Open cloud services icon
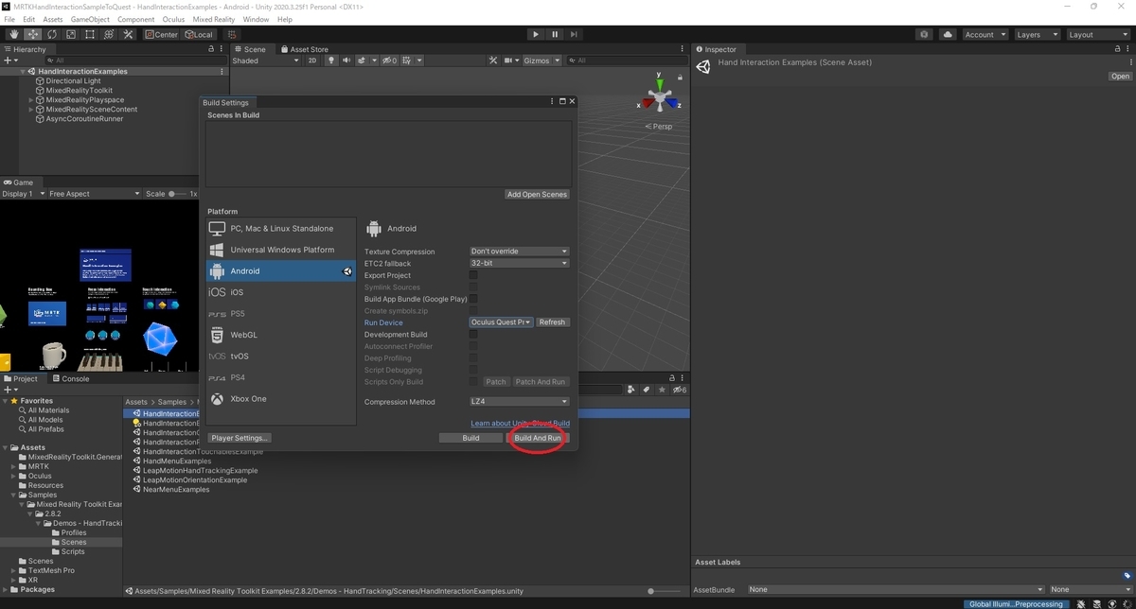This screenshot has height=609, width=1136. click(x=949, y=34)
